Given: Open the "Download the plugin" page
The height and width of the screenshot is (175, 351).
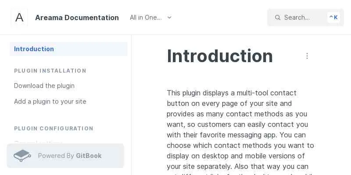Looking at the screenshot, I should click(x=44, y=86).
